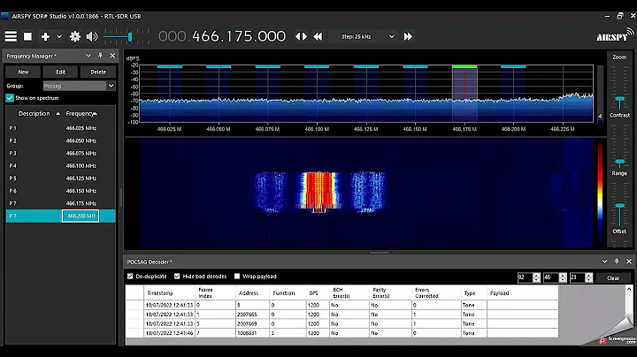The width and height of the screenshot is (637, 357).
Task: Open the hamburger main menu
Action: pyautogui.click(x=11, y=36)
